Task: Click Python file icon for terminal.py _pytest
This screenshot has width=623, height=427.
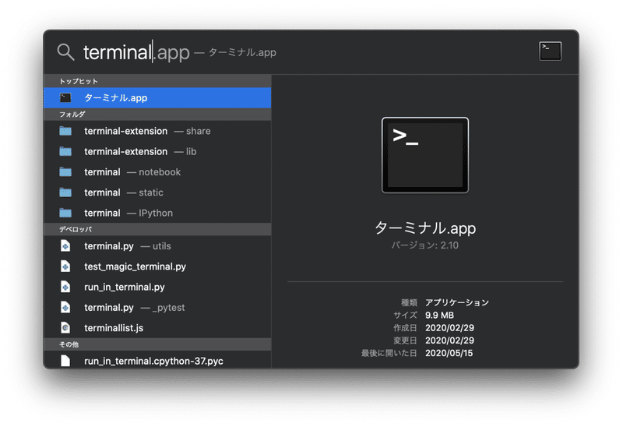Action: (65, 307)
